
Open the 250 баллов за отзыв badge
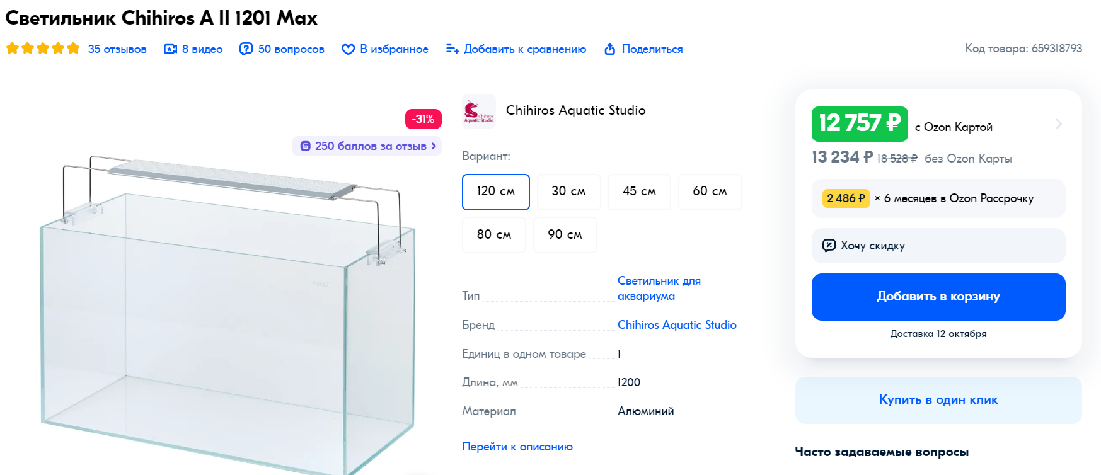click(x=367, y=146)
